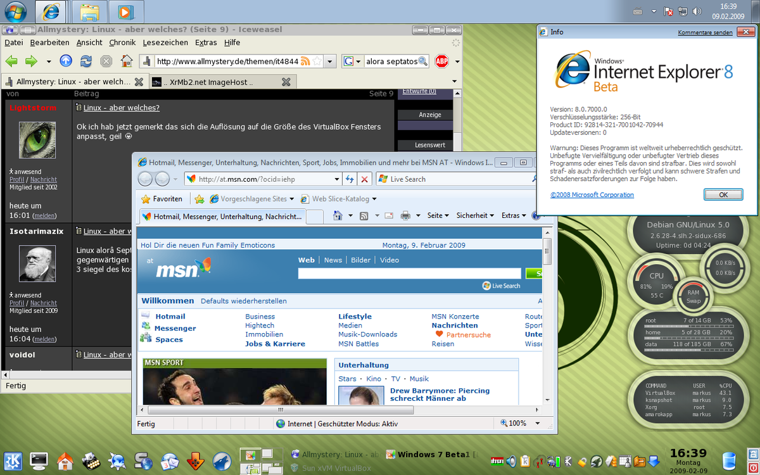Open the Datei menu in Iceweasel

click(x=13, y=42)
